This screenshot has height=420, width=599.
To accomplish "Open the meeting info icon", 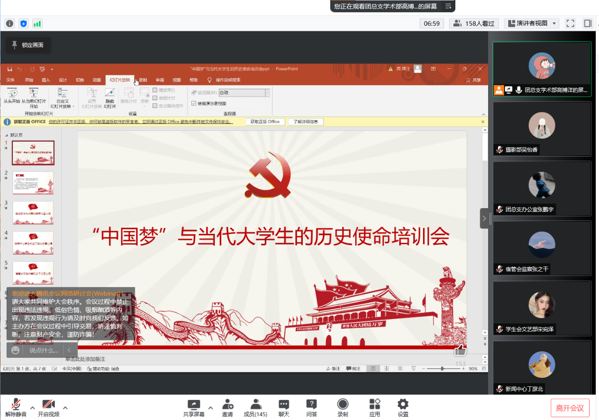I will click(x=9, y=23).
